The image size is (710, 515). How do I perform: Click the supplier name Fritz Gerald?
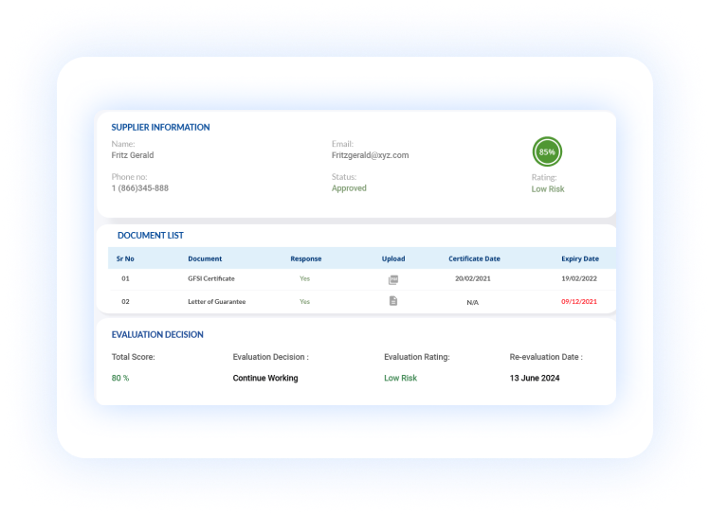pos(133,155)
